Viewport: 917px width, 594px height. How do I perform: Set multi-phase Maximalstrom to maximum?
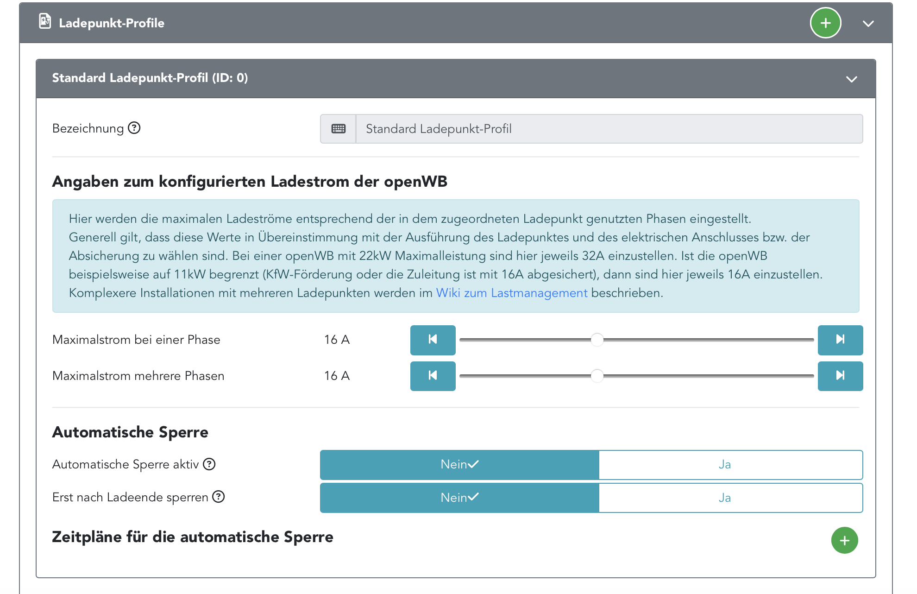point(840,376)
